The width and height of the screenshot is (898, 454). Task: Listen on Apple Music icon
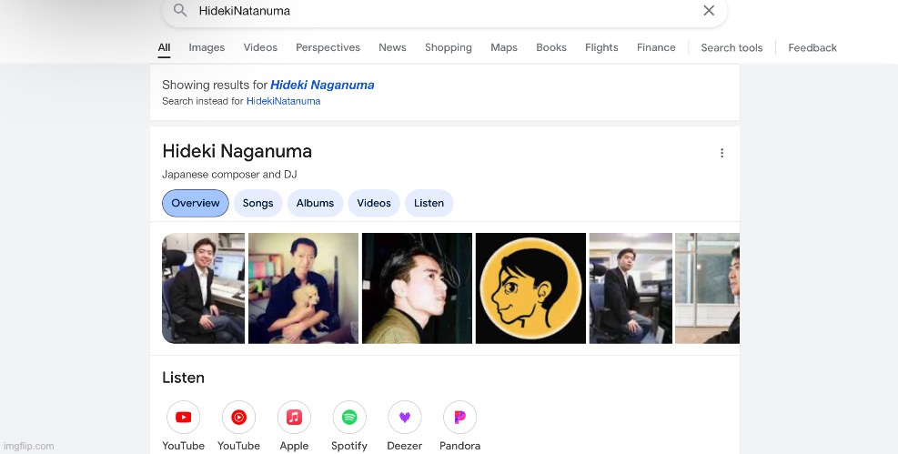tap(294, 418)
